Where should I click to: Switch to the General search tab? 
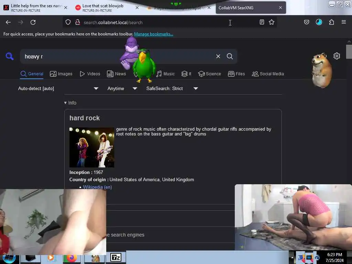(32, 74)
